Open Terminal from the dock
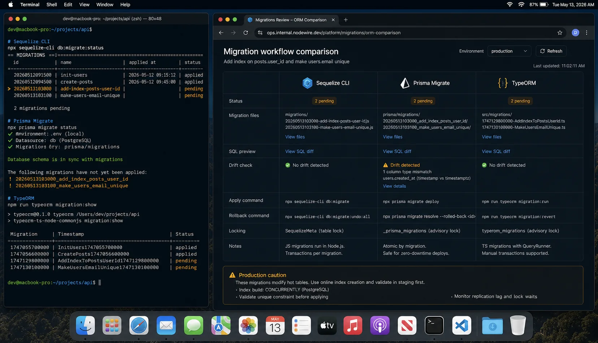The width and height of the screenshot is (598, 343). click(x=434, y=326)
